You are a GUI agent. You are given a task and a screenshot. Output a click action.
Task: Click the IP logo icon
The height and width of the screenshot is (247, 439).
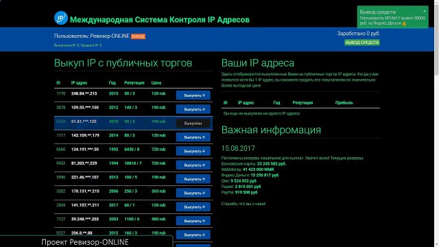(61, 18)
